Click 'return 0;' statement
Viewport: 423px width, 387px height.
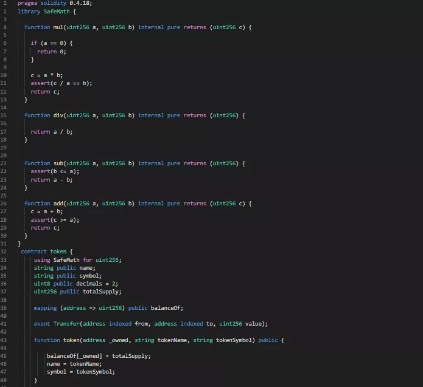52,52
